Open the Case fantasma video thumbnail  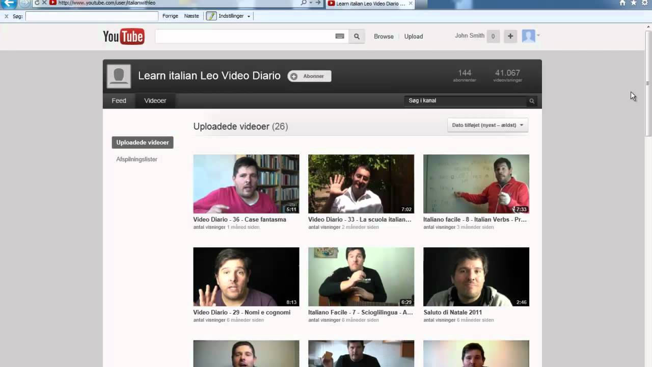click(x=246, y=184)
